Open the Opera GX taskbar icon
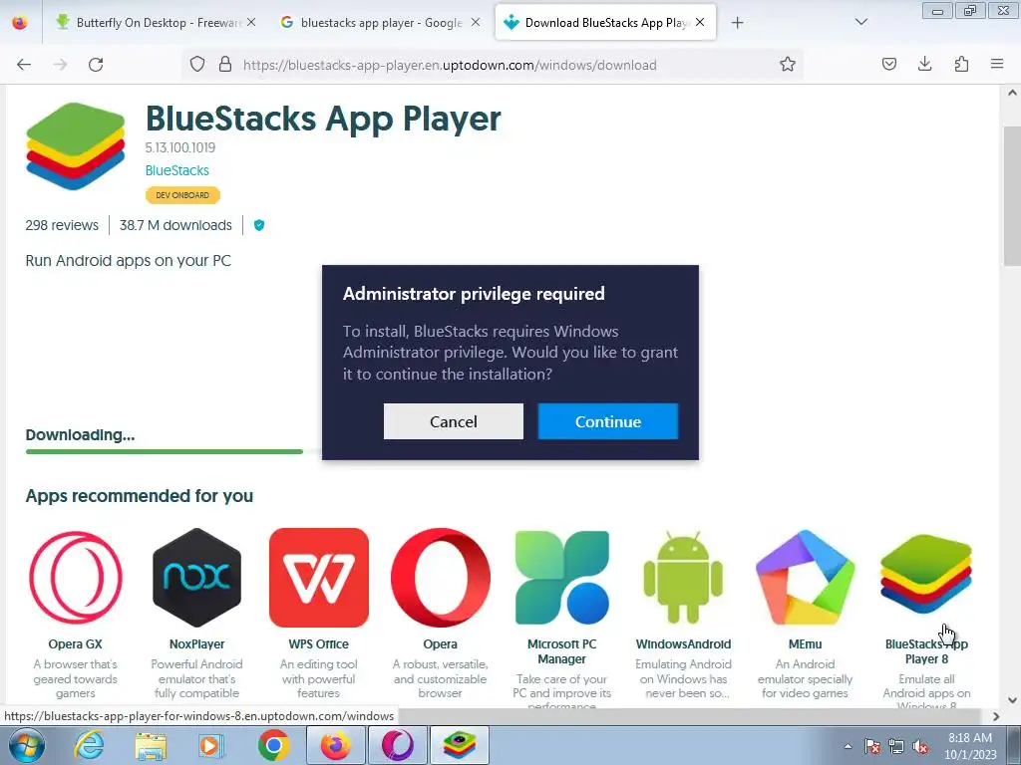The height and width of the screenshot is (765, 1021). pyautogui.click(x=397, y=745)
